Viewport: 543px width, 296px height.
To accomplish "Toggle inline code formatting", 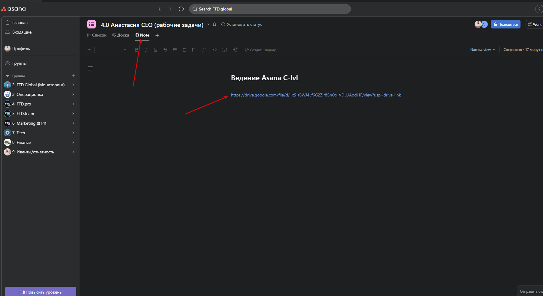I will (215, 50).
